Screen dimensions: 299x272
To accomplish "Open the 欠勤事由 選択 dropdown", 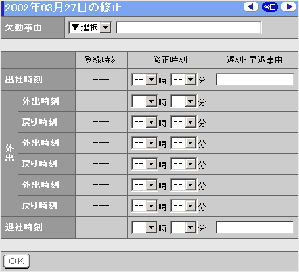I will 90,28.
